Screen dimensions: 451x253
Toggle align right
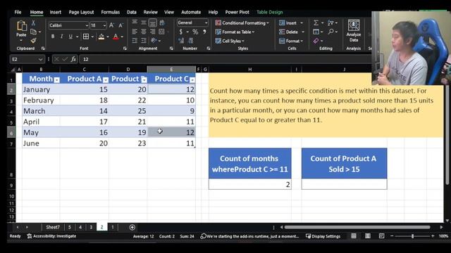[153, 32]
